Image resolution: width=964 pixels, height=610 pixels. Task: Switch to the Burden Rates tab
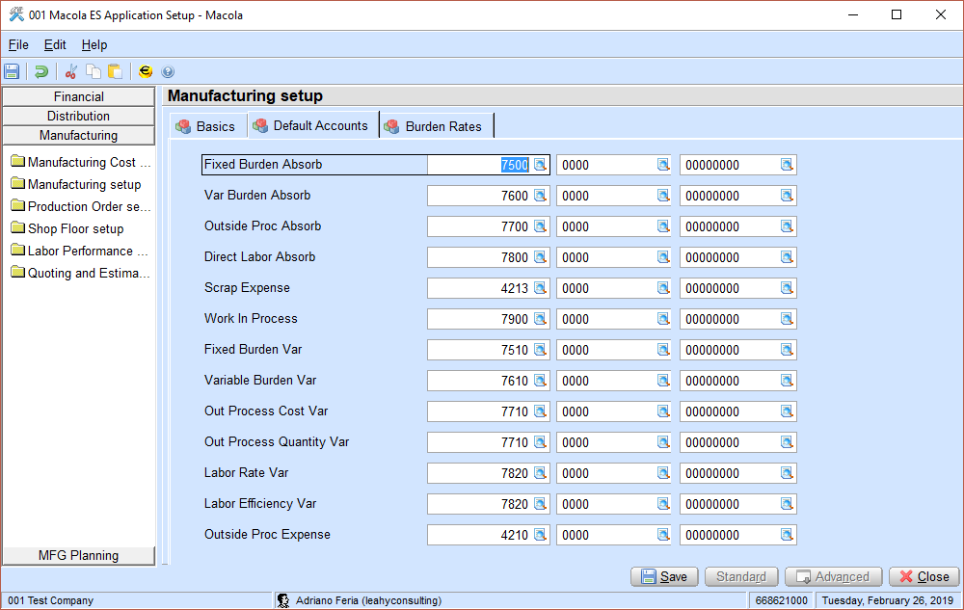pyautogui.click(x=436, y=126)
